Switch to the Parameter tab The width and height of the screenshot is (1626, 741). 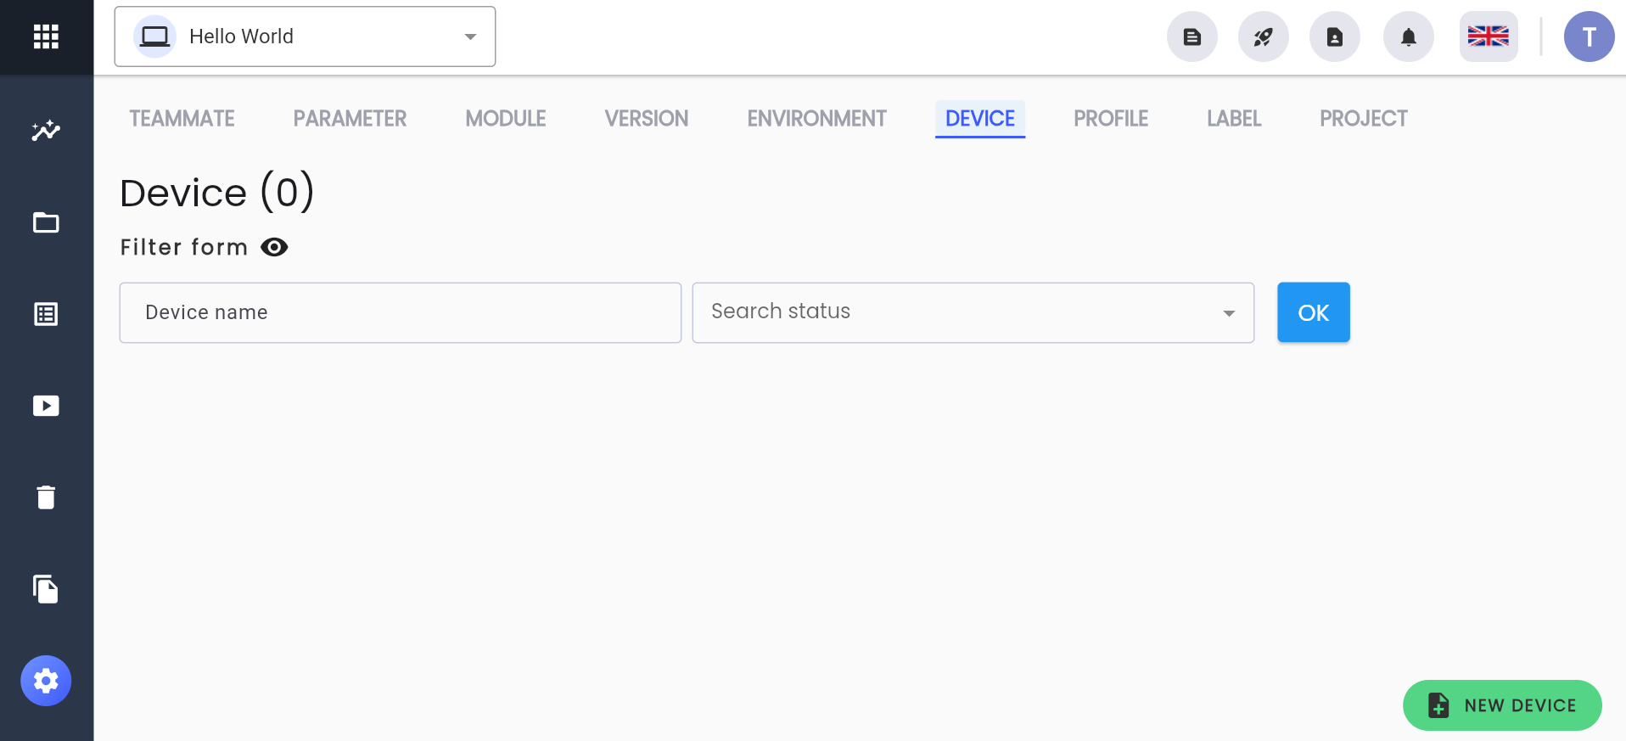pyautogui.click(x=350, y=119)
